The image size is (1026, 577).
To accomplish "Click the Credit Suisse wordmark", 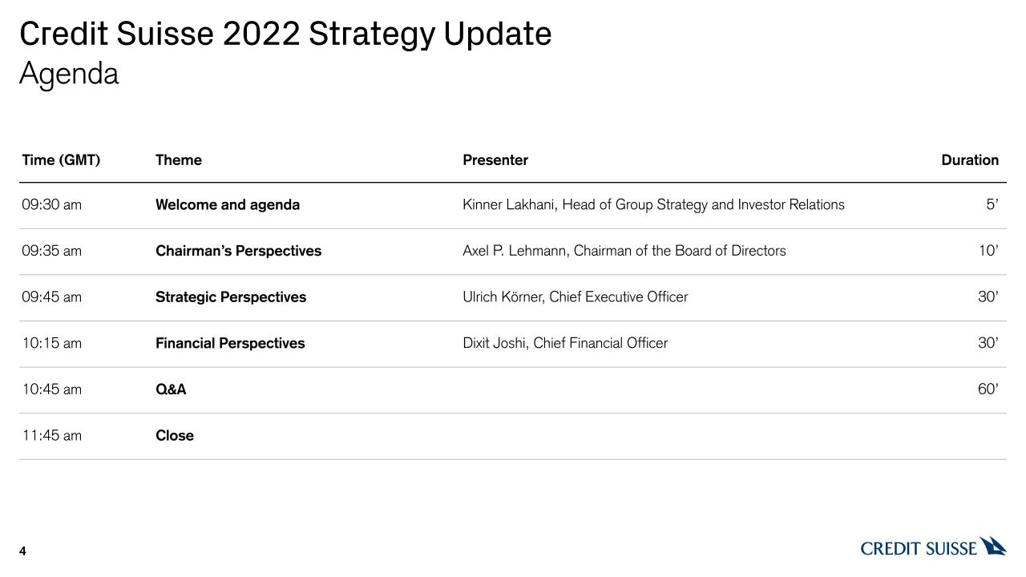I will (919, 548).
